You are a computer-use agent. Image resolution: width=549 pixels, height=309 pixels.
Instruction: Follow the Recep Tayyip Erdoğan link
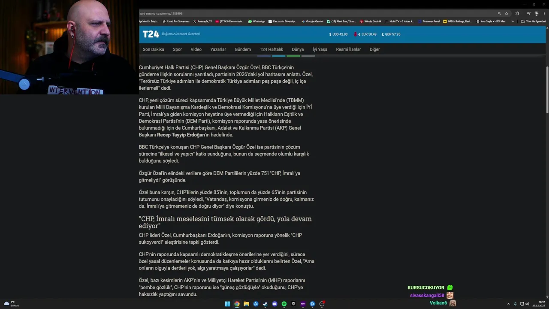(x=181, y=135)
